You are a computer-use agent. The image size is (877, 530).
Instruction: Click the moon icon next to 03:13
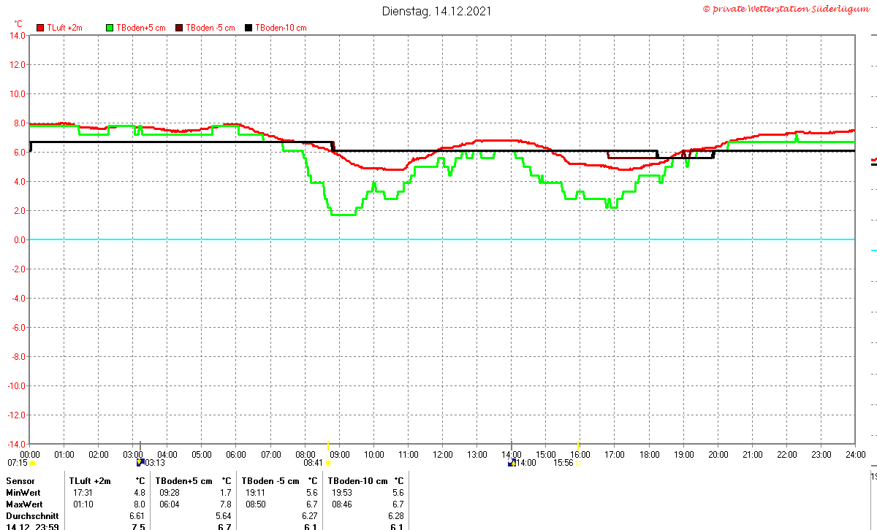[x=140, y=462]
